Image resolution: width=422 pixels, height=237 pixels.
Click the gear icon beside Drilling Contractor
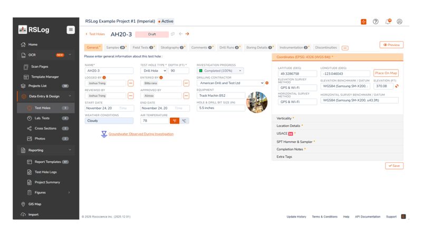(267, 83)
